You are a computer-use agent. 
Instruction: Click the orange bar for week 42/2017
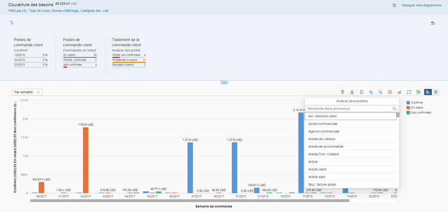click(x=86, y=160)
